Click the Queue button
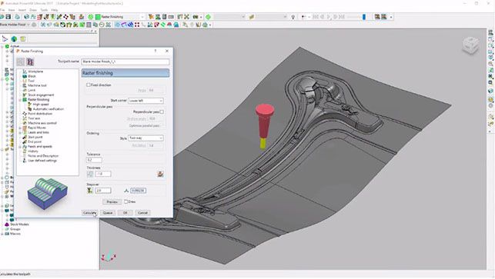 [108, 213]
